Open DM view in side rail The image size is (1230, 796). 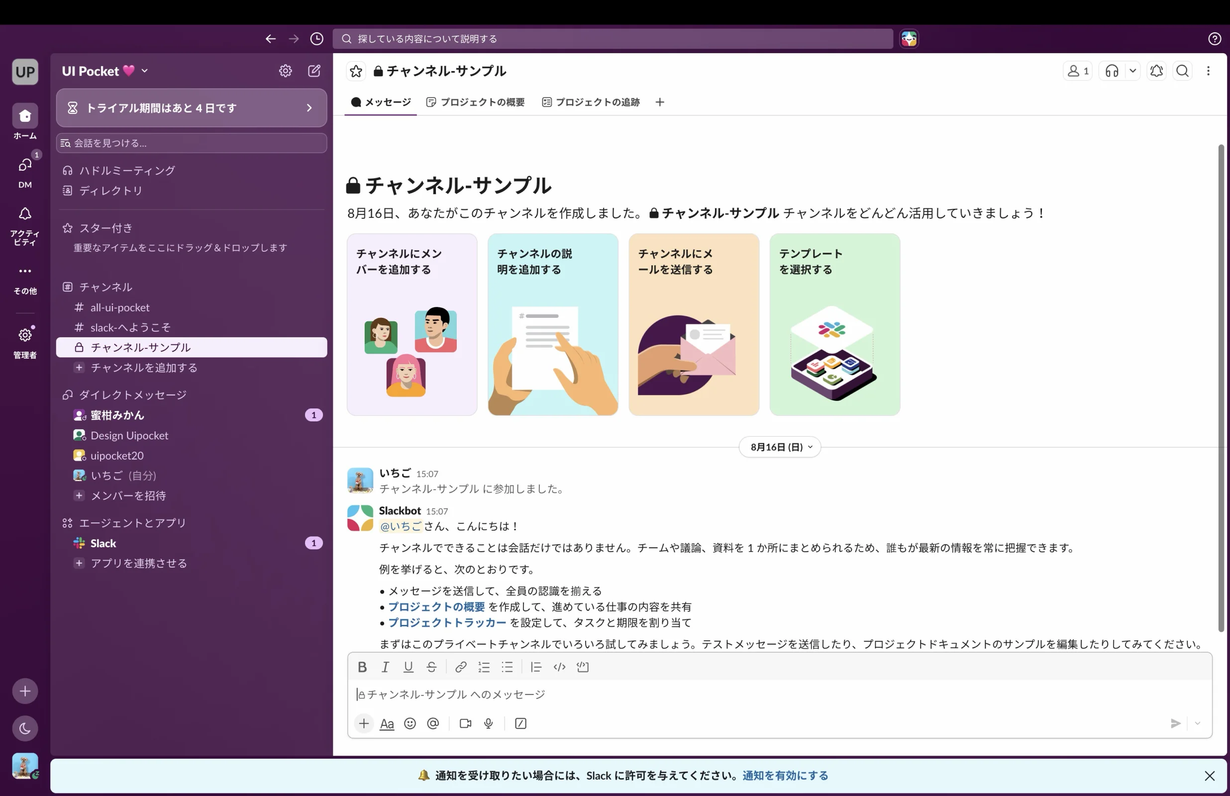tap(25, 172)
